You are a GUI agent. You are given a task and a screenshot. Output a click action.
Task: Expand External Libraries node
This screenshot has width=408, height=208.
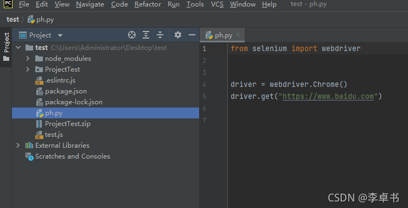coord(18,146)
